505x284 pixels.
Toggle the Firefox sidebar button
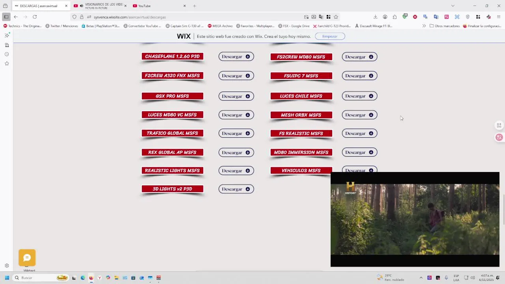[x=6, y=17]
